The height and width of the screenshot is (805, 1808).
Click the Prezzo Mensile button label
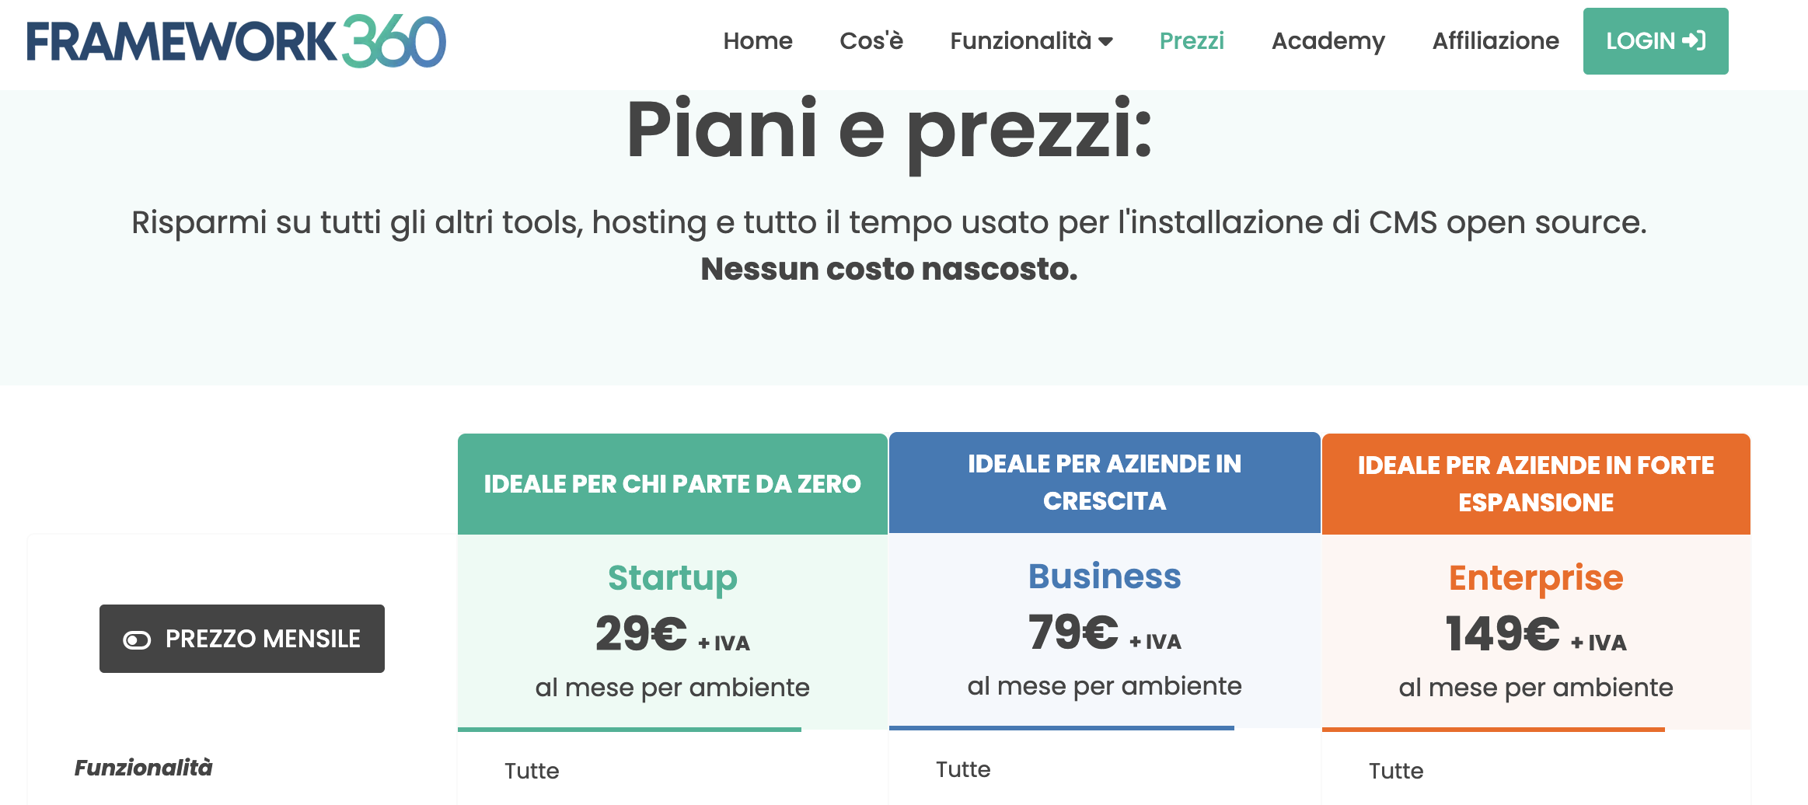pos(263,639)
